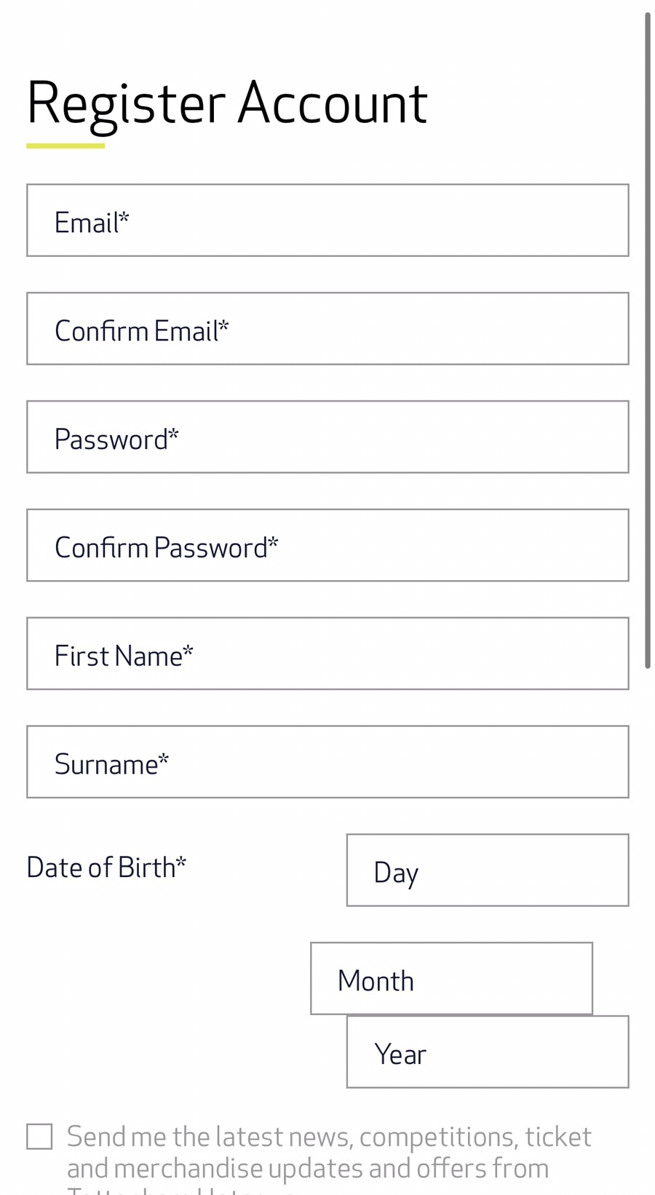The width and height of the screenshot is (655, 1195).
Task: Open the Year dropdown list
Action: click(488, 1052)
